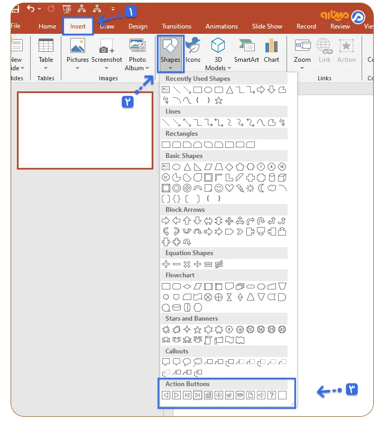
Task: Click the SmartArt button
Action: tap(246, 51)
